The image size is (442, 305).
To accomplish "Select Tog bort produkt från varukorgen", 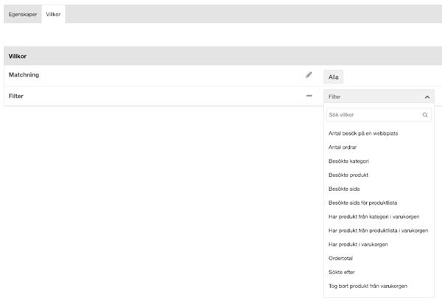I will 368,286.
